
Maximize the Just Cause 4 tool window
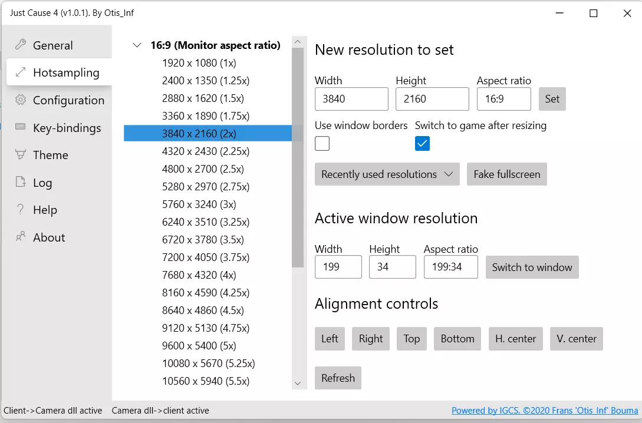[593, 13]
